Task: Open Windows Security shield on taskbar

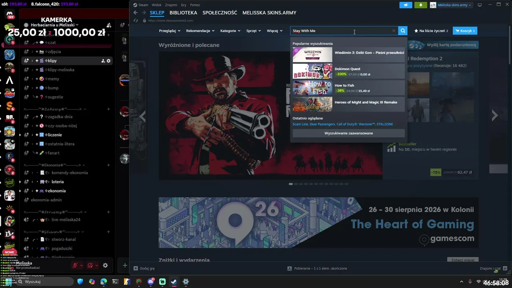Action: (80, 282)
